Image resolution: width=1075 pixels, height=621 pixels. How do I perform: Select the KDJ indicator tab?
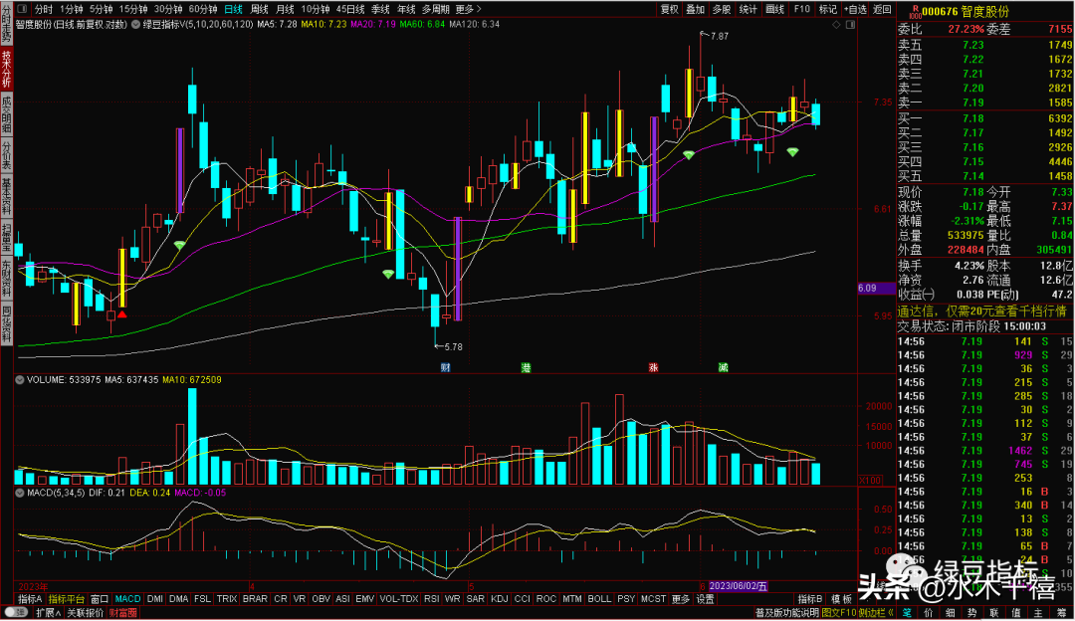(499, 599)
